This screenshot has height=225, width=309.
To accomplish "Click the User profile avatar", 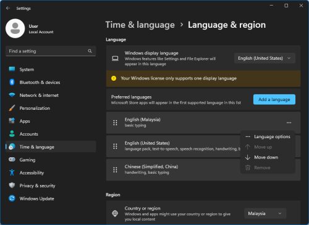I will pos(15,28).
